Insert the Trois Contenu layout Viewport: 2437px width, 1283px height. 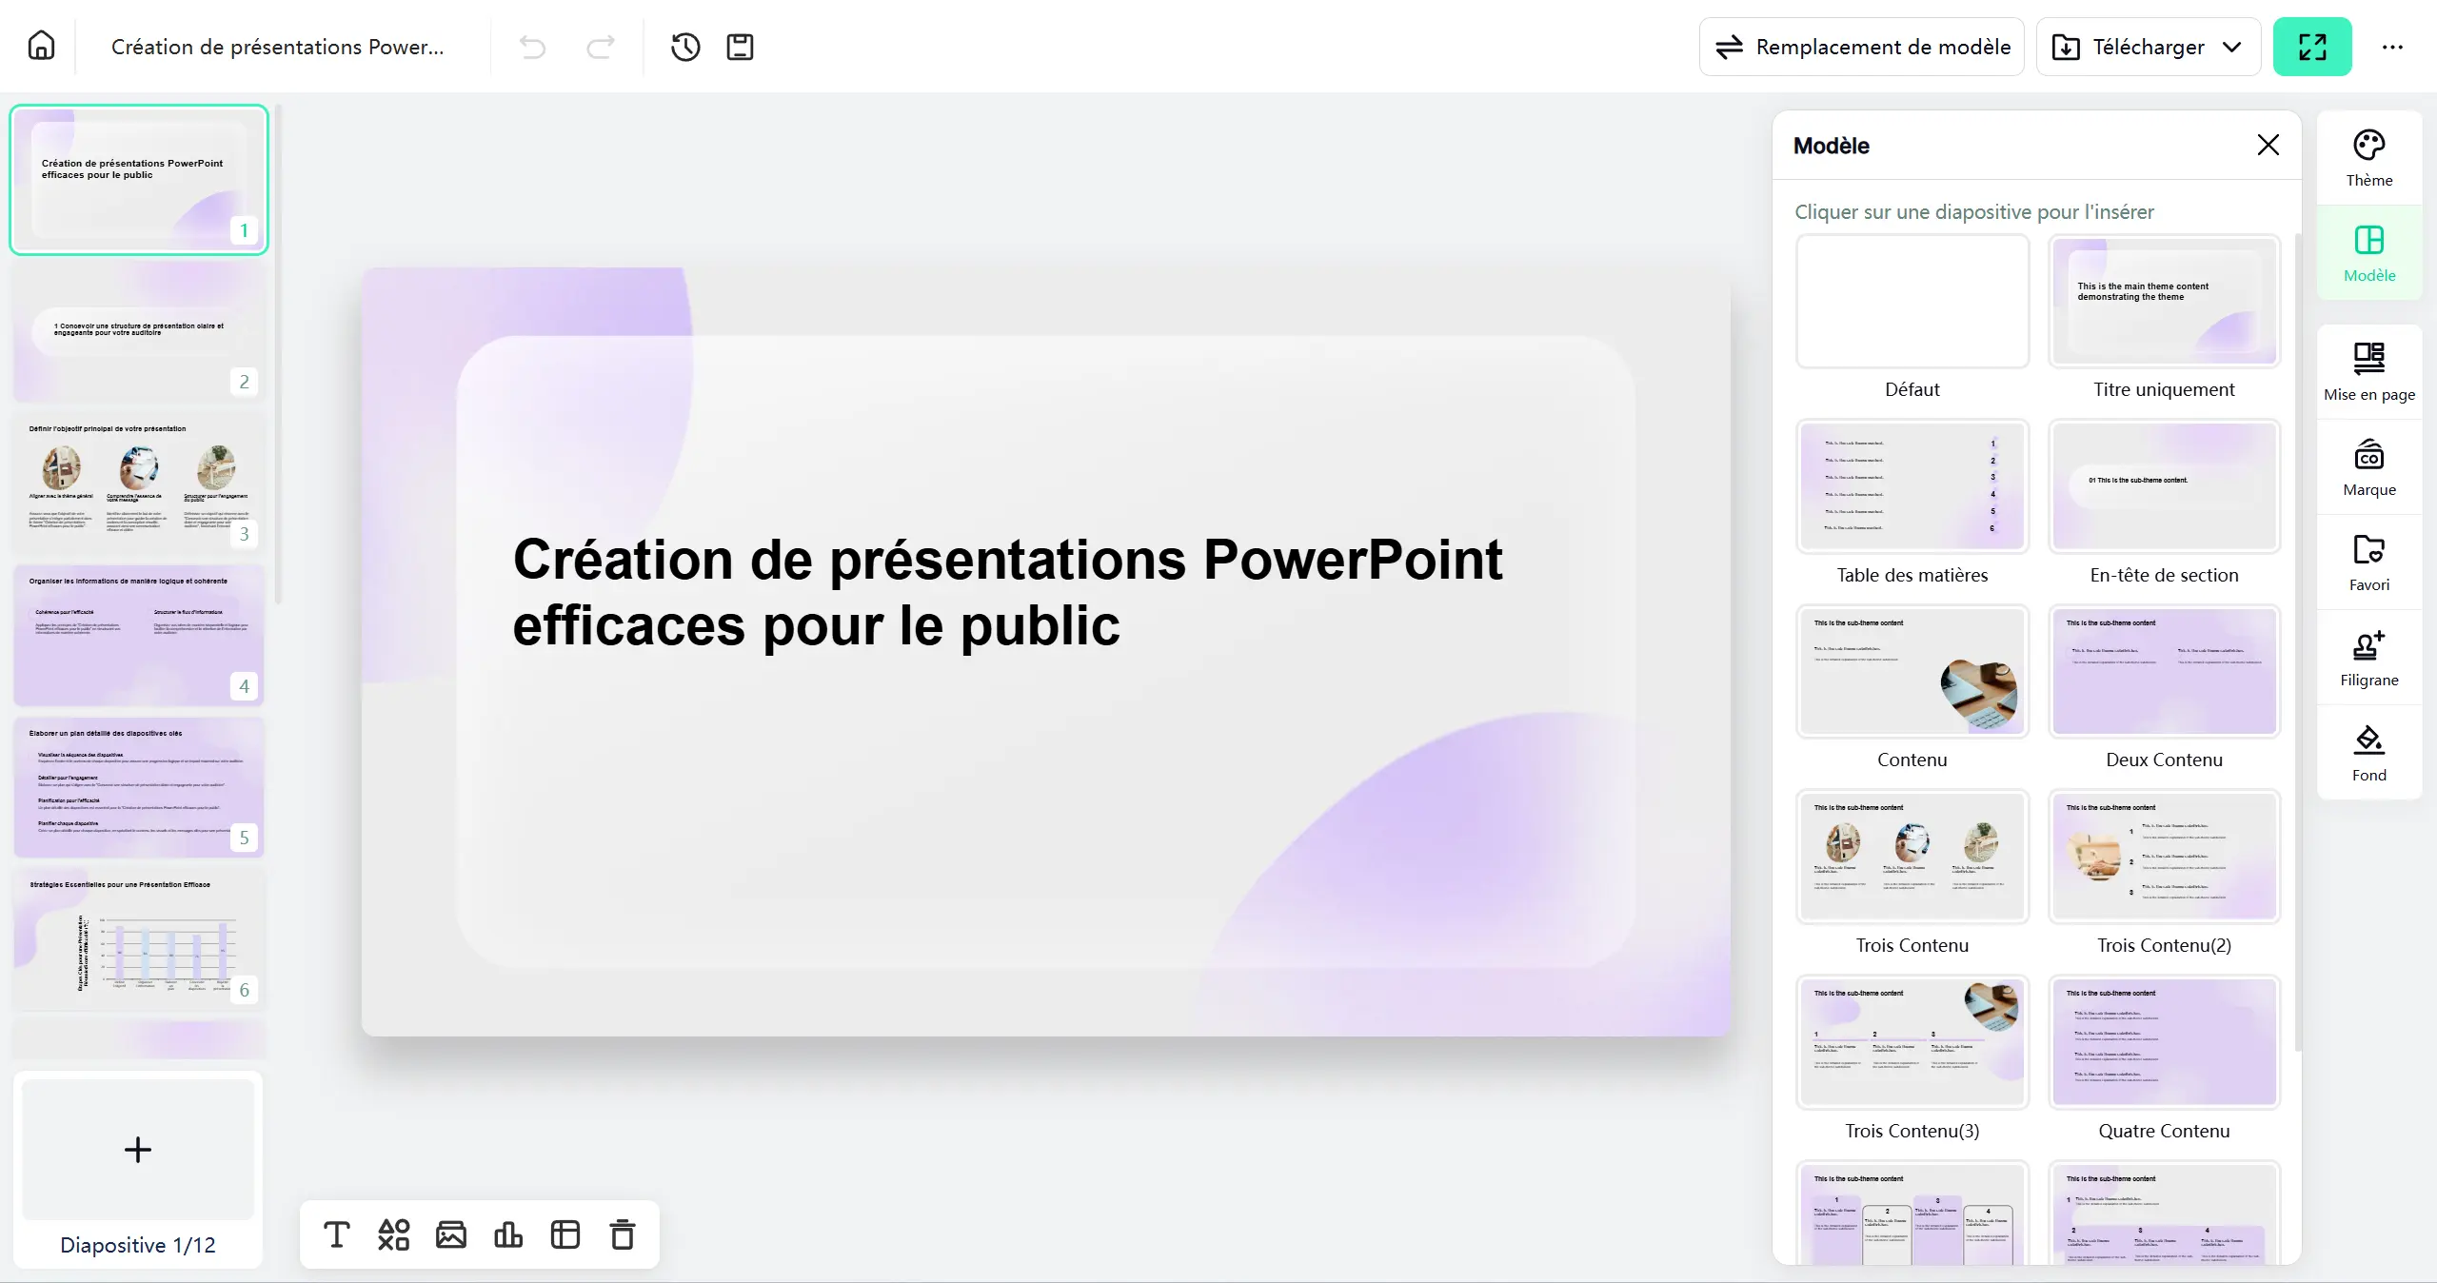pos(1912,857)
